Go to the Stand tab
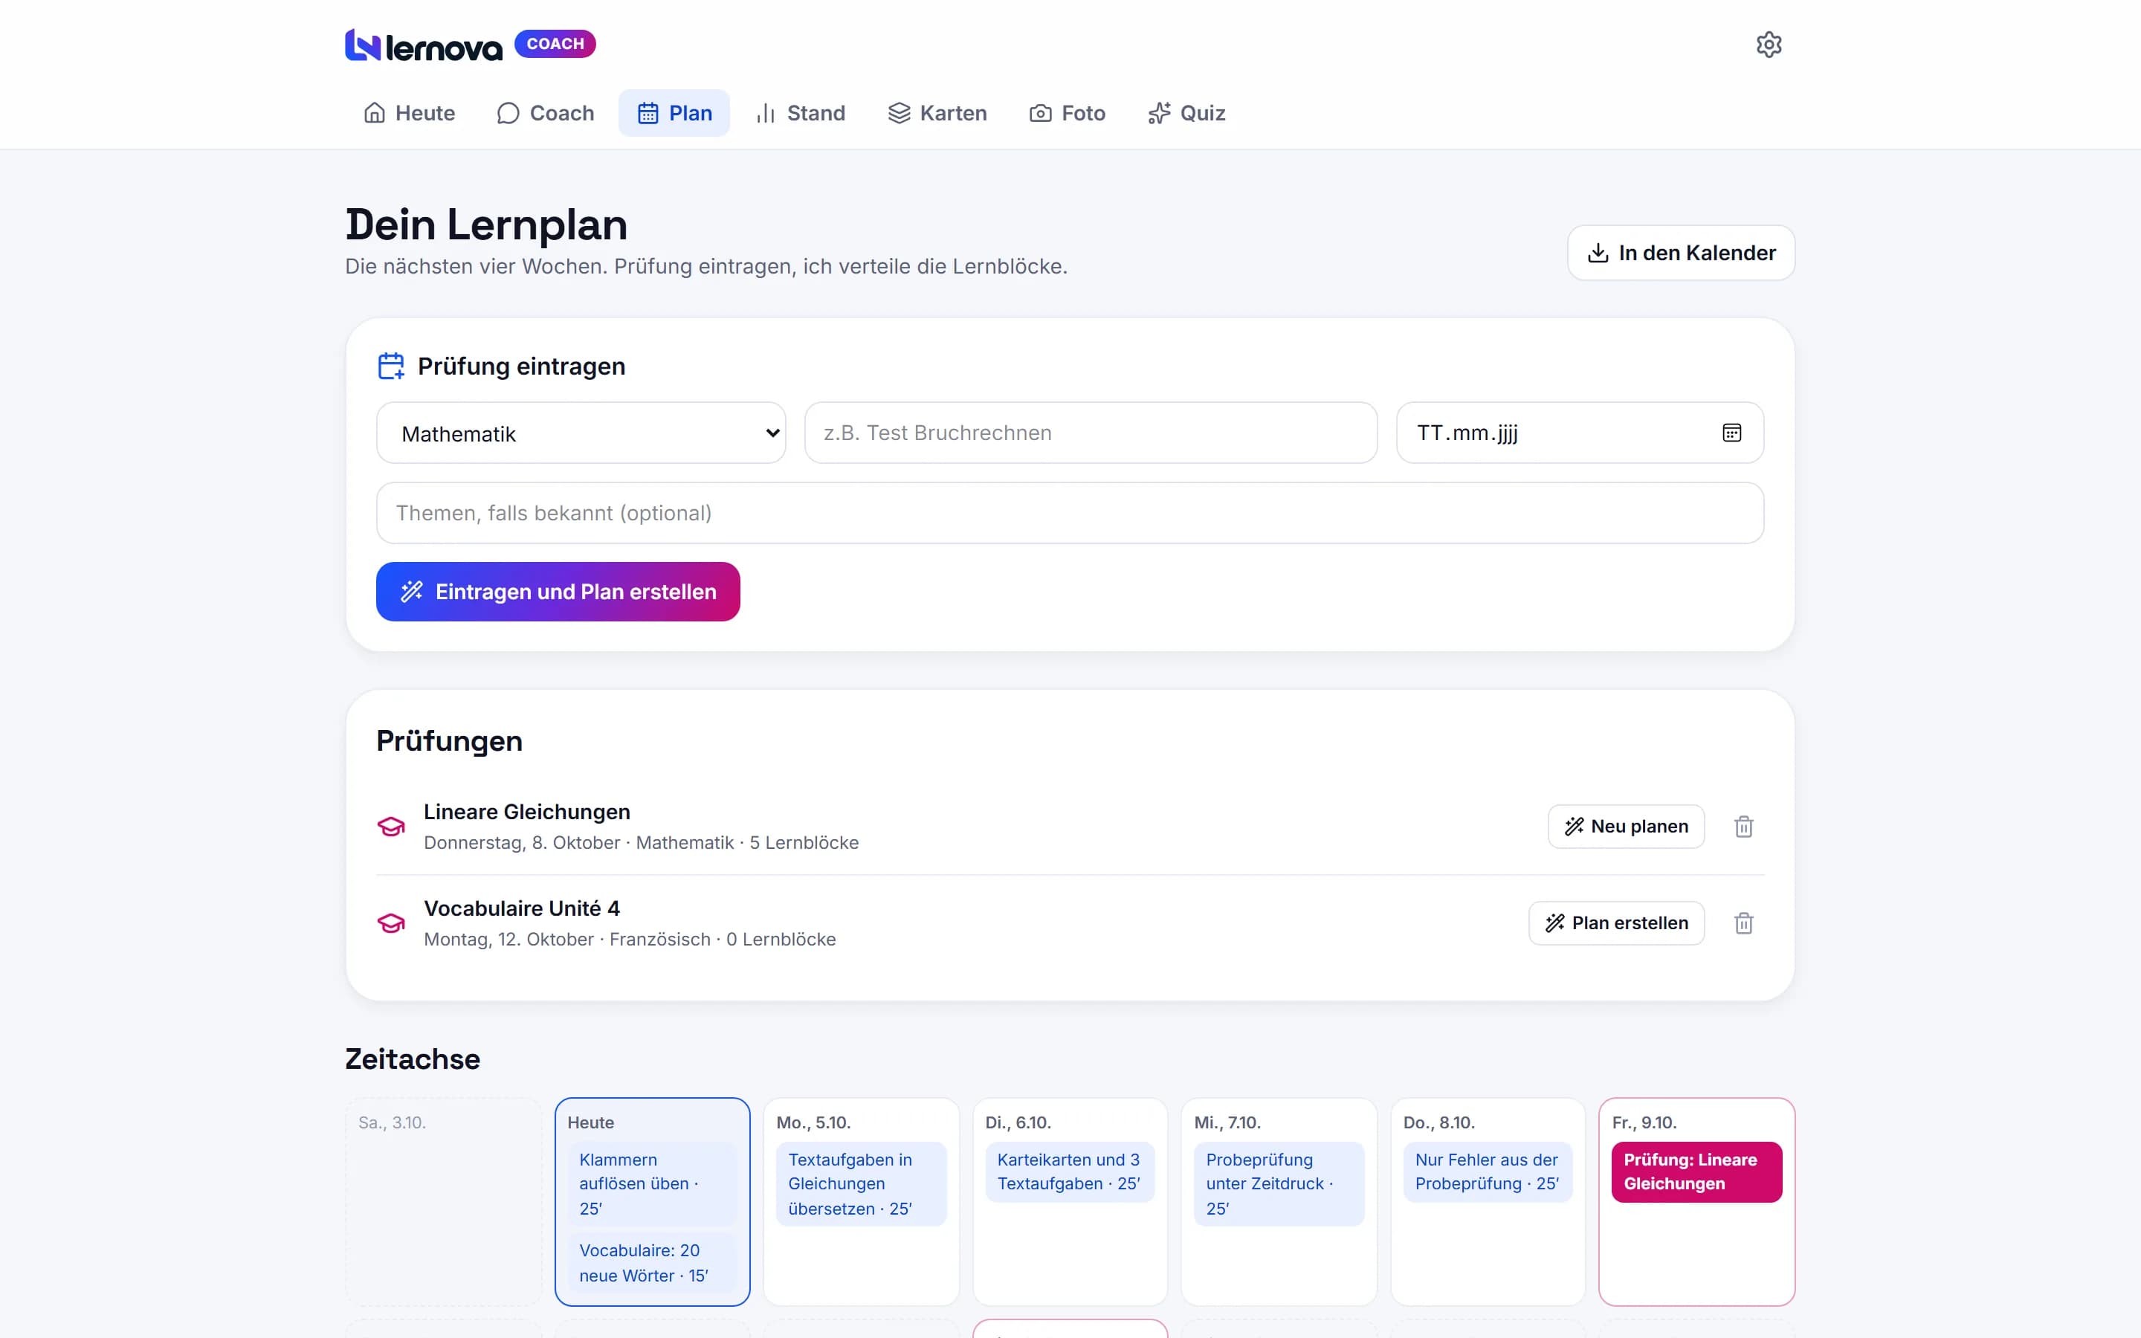This screenshot has width=2141, height=1338. point(801,113)
